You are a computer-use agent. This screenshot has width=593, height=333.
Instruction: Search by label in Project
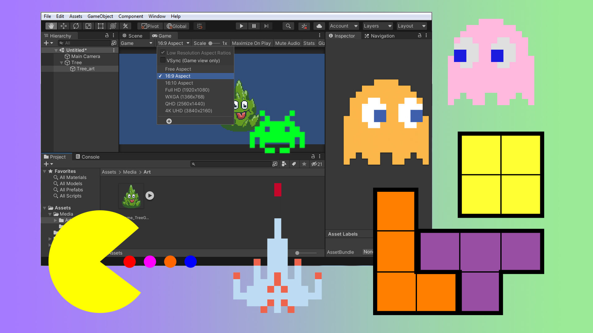[x=294, y=164]
